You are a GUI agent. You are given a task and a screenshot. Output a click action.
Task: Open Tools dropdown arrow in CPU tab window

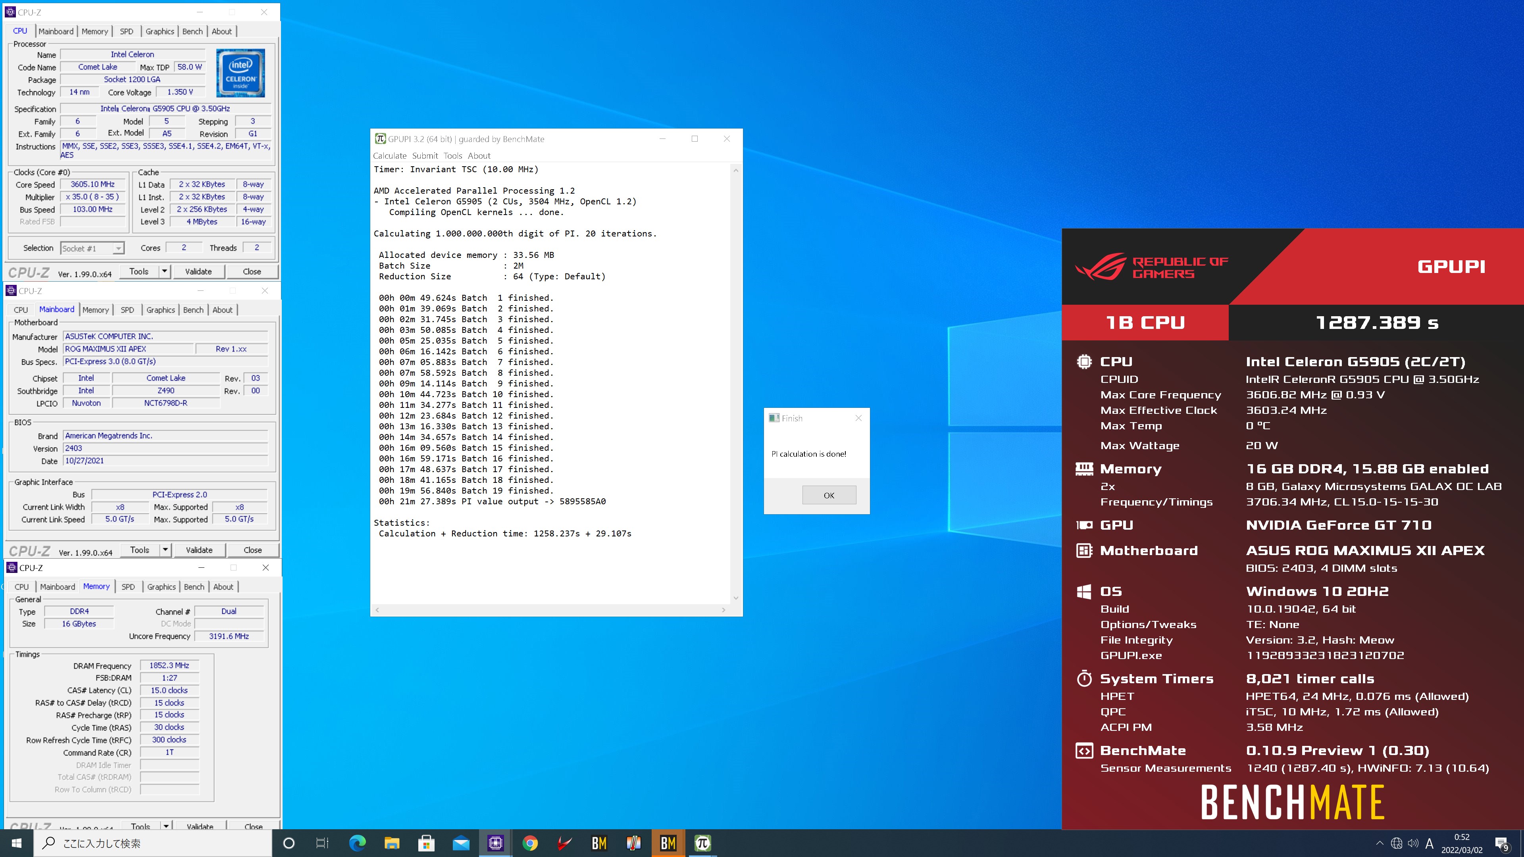[x=164, y=271]
